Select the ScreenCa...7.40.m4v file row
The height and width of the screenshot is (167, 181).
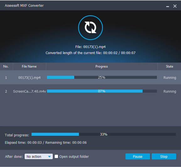pyautogui.click(x=90, y=91)
